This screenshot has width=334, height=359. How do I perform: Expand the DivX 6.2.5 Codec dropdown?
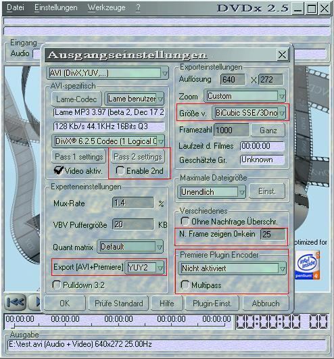coord(108,141)
